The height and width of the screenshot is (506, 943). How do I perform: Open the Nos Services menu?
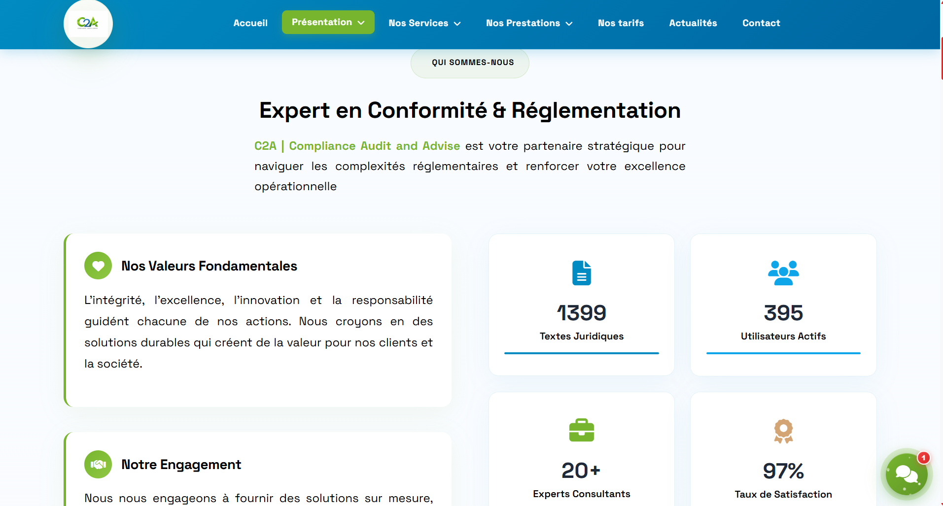[x=424, y=23]
